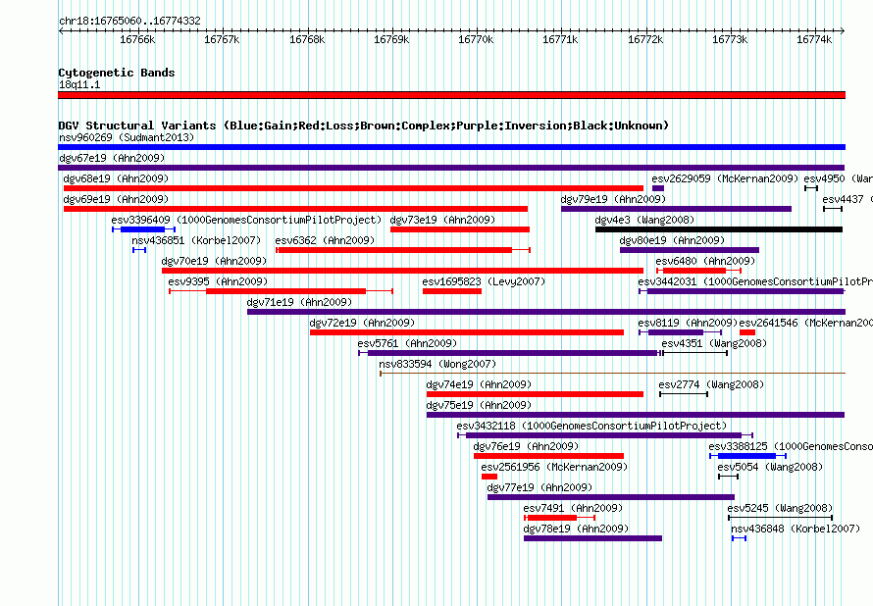
Task: Click the dgv68e19 (Ahn2009) red loss bar
Action: (353, 188)
